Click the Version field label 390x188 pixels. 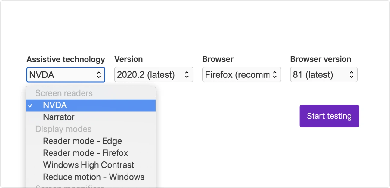coord(128,59)
